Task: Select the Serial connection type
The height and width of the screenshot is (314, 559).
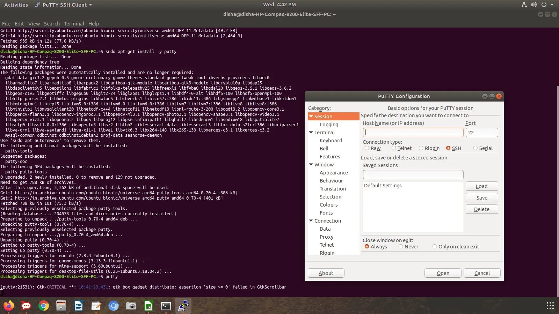Action: pos(475,148)
